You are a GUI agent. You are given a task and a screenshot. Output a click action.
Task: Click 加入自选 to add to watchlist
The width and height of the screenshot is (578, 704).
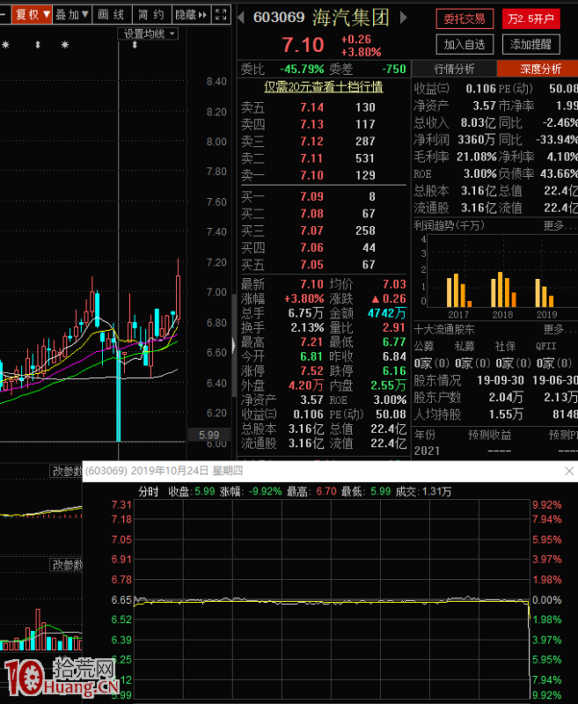[465, 45]
